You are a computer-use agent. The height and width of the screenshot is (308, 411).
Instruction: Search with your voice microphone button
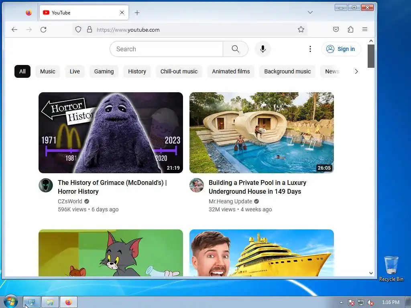(x=262, y=49)
